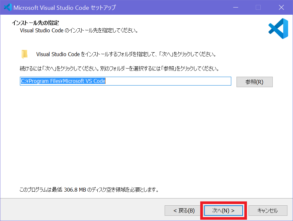Click the subtitle under the page heading
The height and width of the screenshot is (221, 293).
pos(78,31)
